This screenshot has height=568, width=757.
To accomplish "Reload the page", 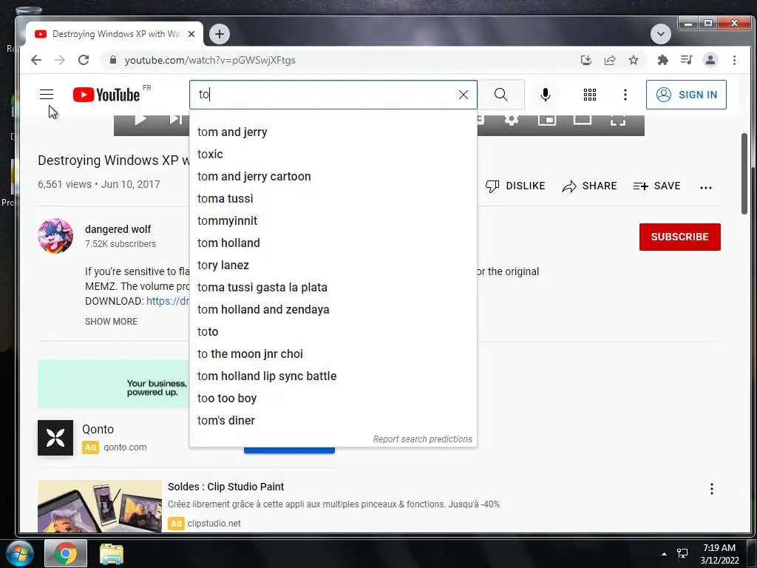I will [x=84, y=60].
